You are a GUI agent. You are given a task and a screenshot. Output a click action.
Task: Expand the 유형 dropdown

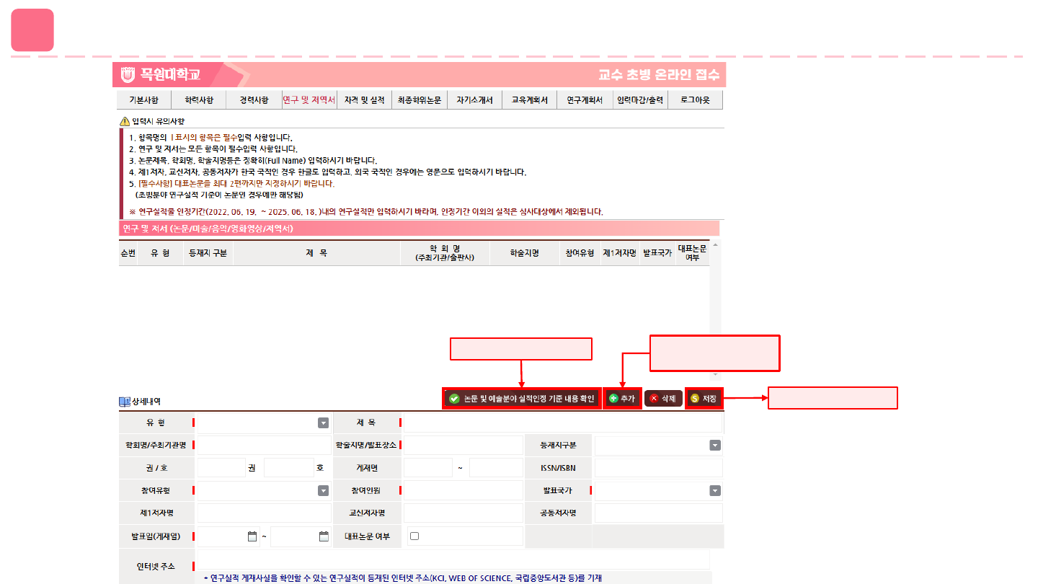click(323, 424)
